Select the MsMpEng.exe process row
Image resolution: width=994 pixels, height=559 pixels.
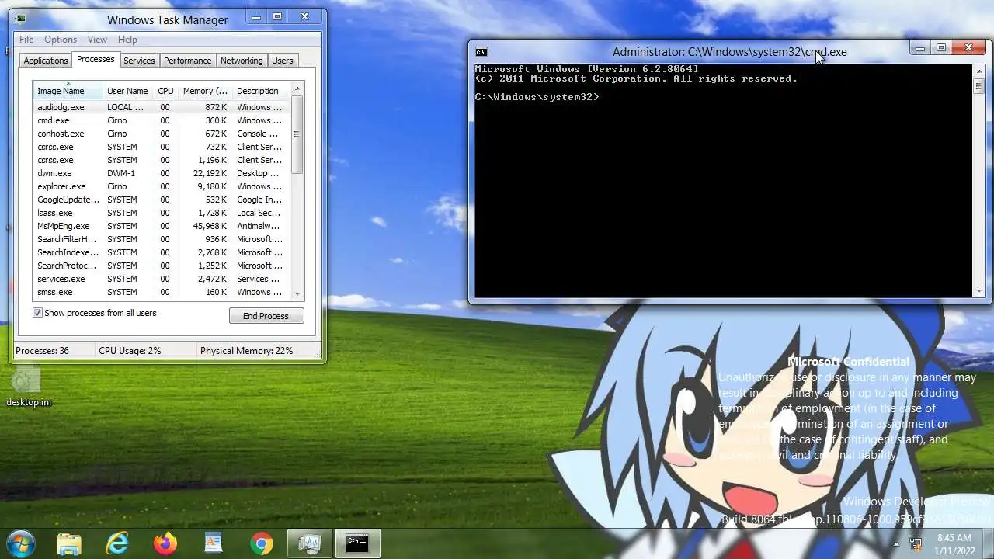[x=162, y=226]
